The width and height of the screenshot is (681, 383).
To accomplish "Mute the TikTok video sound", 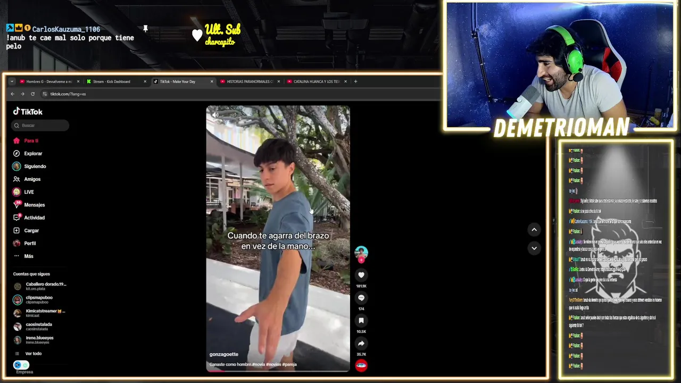I will (x=215, y=115).
